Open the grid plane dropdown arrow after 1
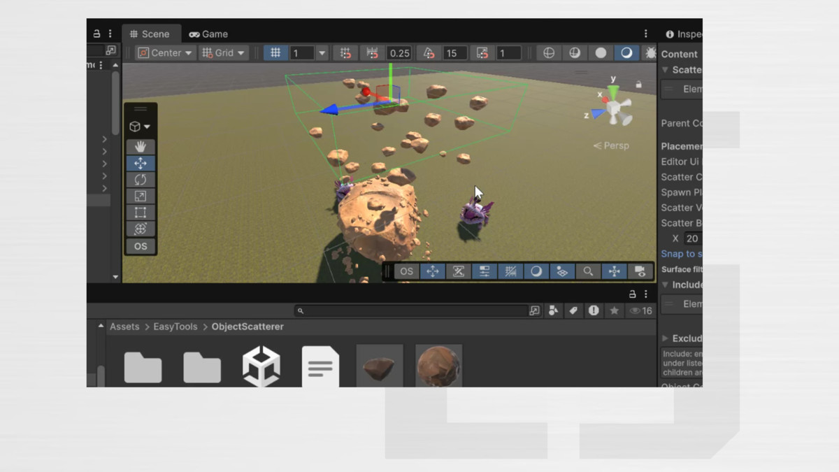The height and width of the screenshot is (472, 839). click(x=322, y=53)
